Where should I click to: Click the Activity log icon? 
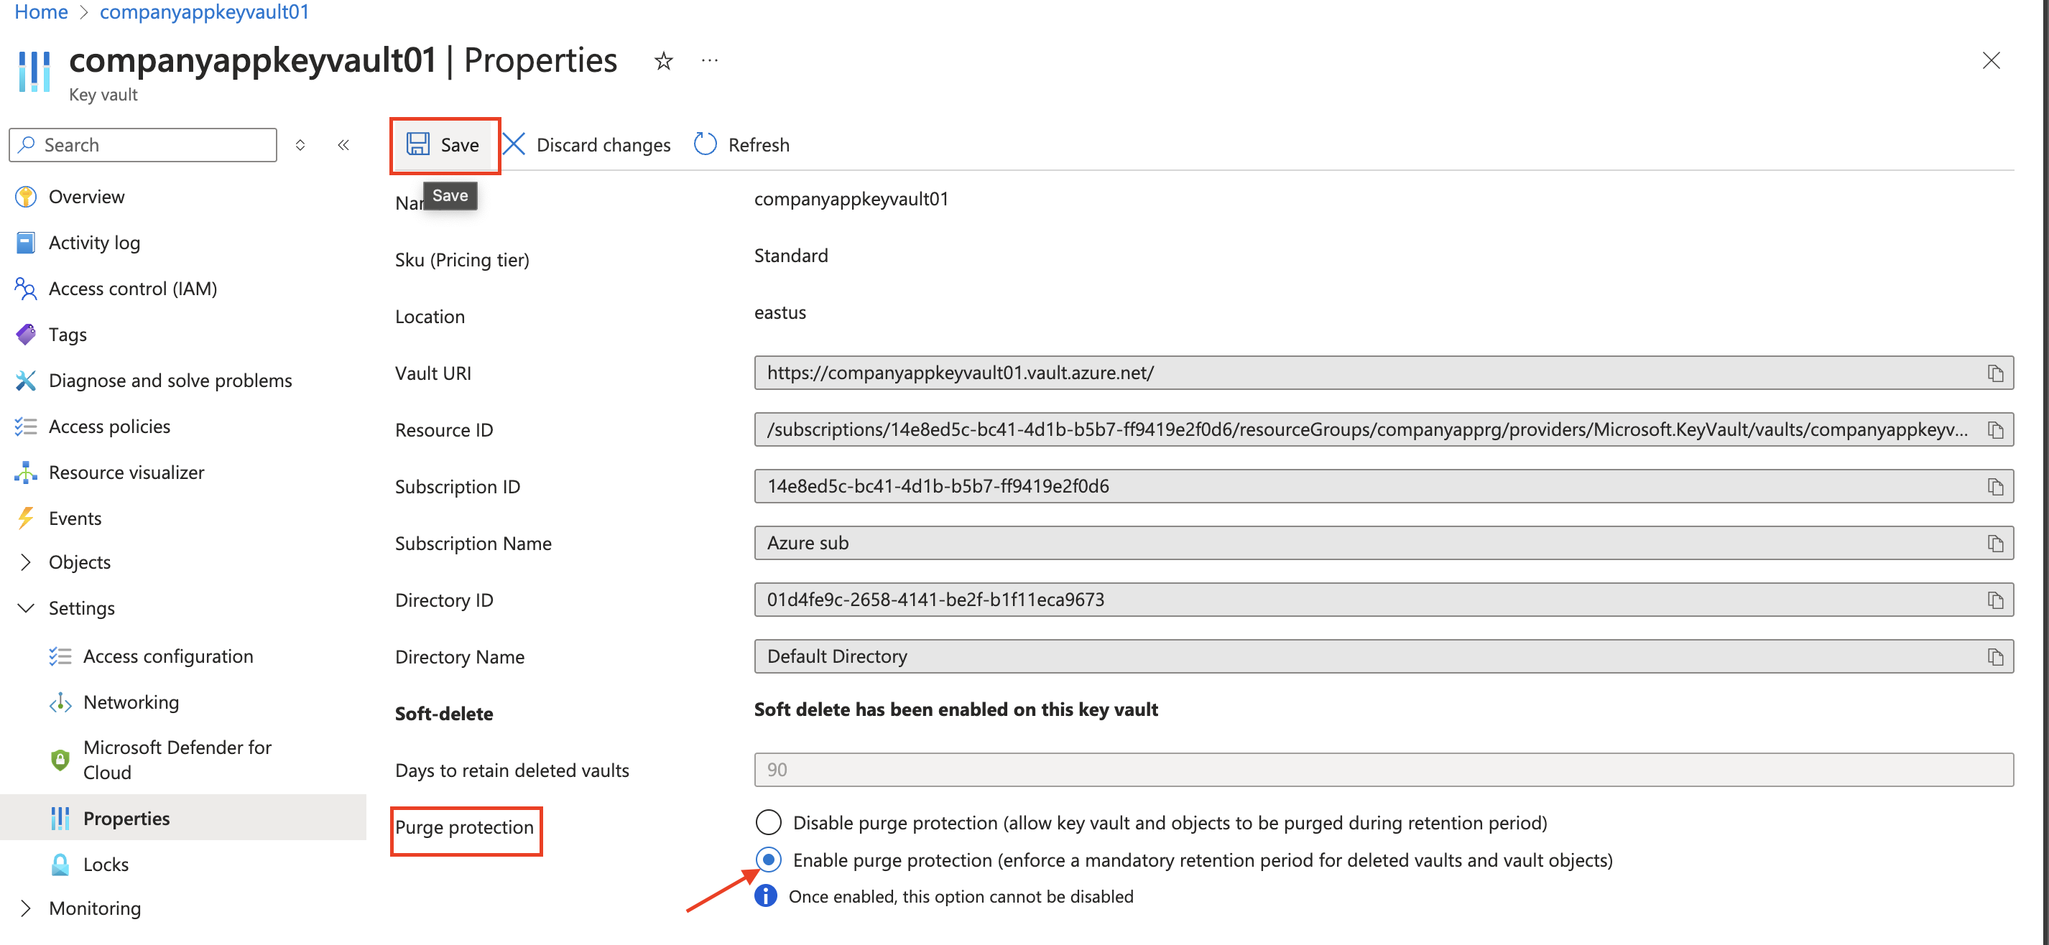point(25,243)
